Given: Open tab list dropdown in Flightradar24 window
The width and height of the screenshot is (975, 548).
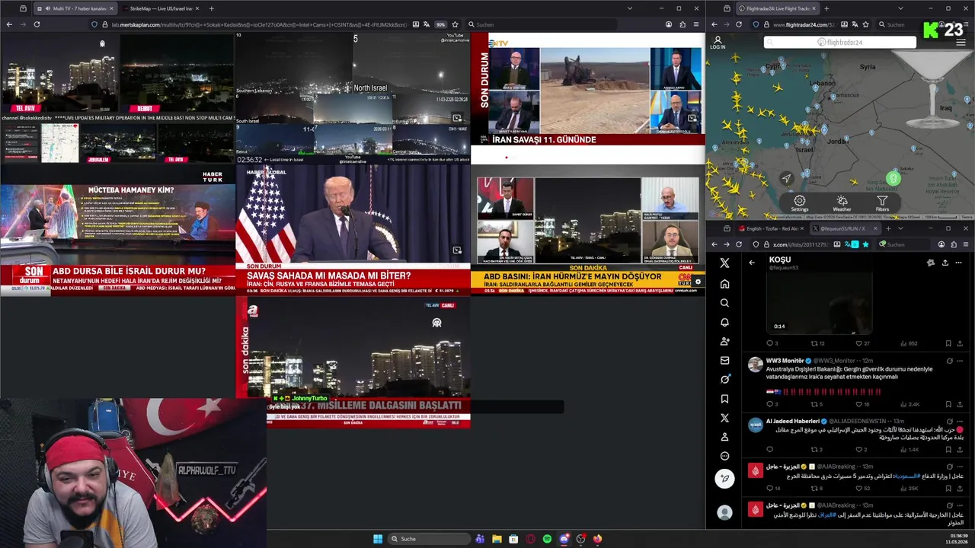Looking at the screenshot, I should pyautogui.click(x=900, y=8).
